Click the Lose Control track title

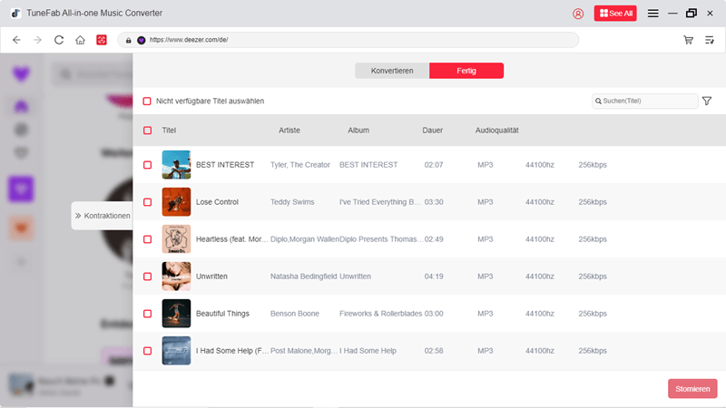[x=217, y=202]
